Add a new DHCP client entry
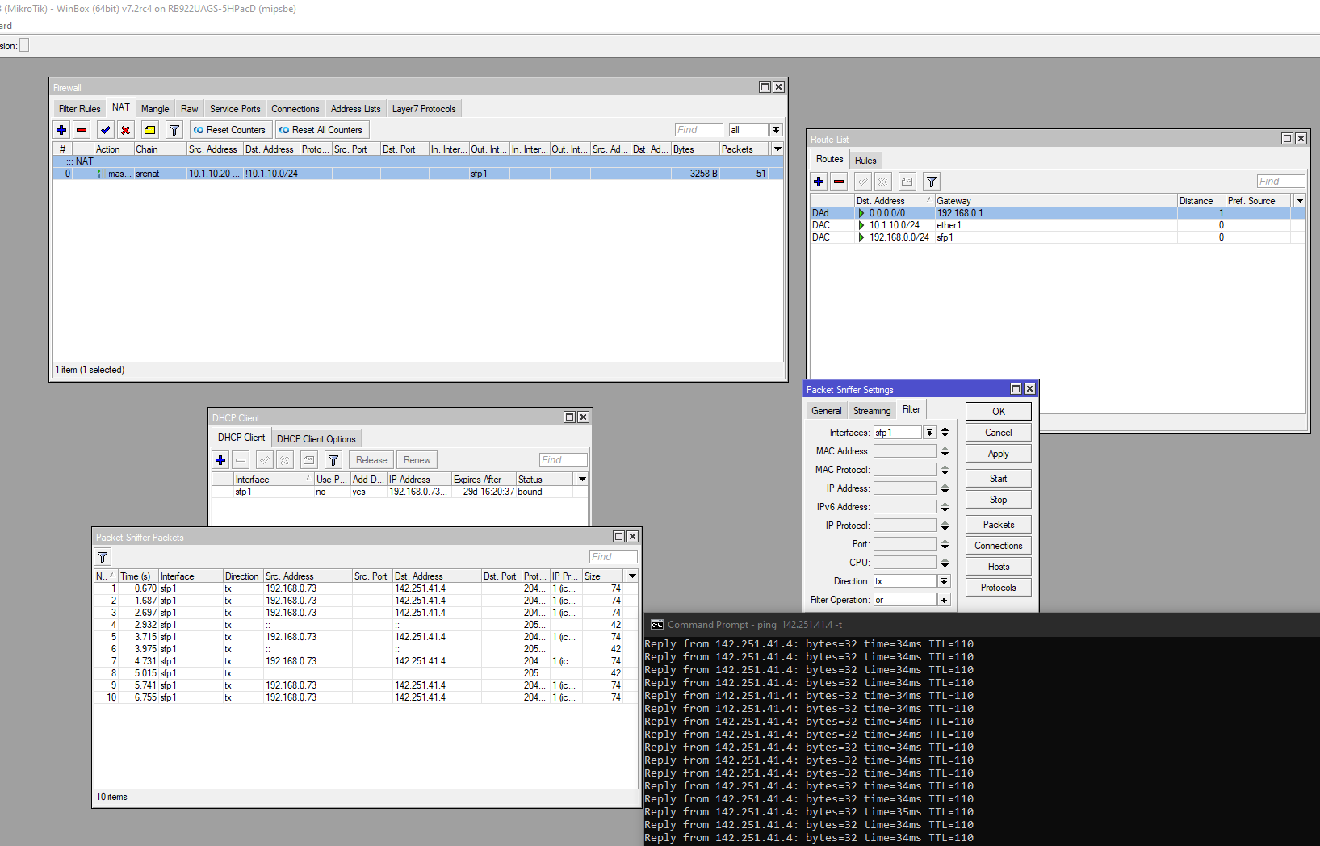Viewport: 1320px width, 846px height. [x=220, y=460]
